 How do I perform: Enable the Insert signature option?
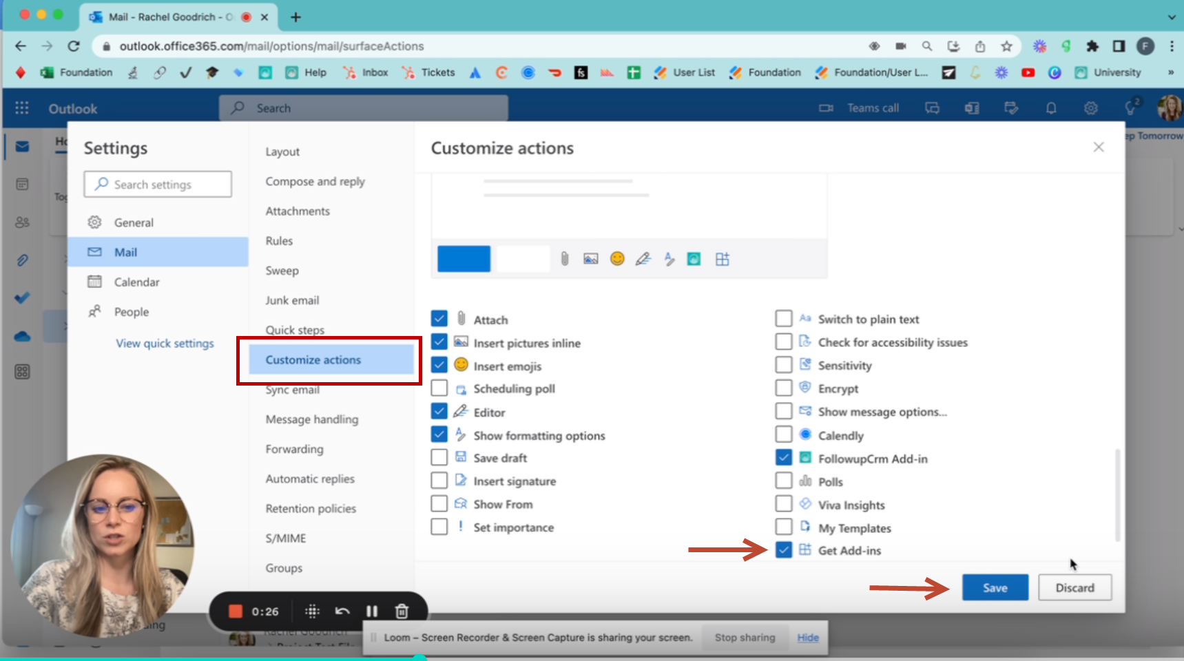click(439, 480)
